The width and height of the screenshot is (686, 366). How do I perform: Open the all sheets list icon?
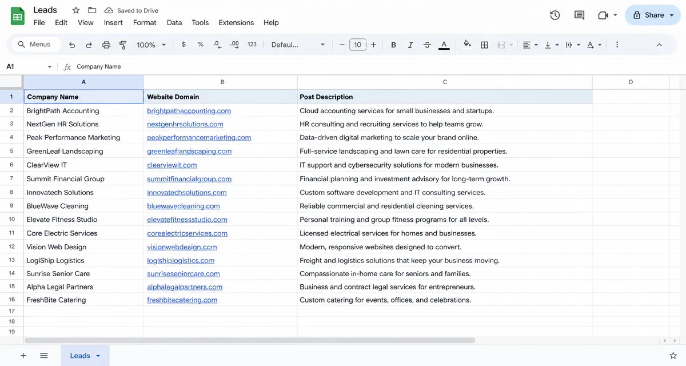44,356
